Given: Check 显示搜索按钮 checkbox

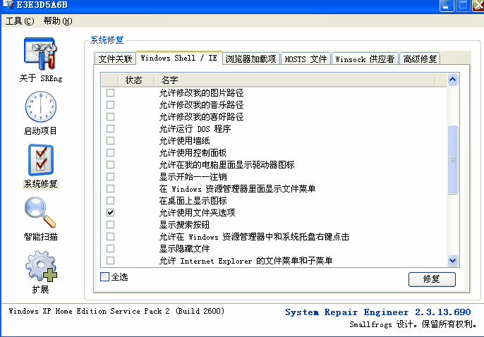Looking at the screenshot, I should click(x=110, y=224).
